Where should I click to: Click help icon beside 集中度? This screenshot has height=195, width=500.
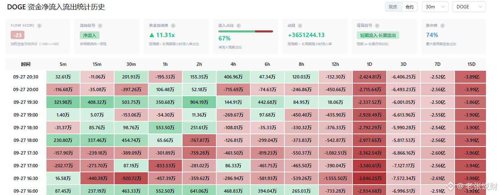442,26
